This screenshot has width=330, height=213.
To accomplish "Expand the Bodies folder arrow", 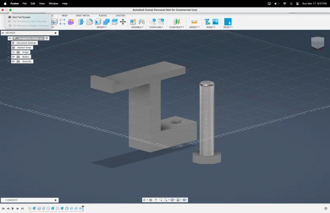I will coord(8,57).
